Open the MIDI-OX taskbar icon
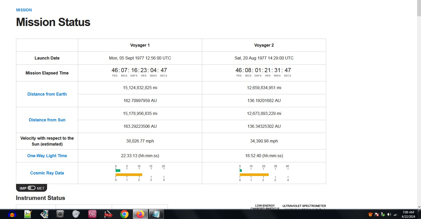The image size is (421, 219). [108, 214]
